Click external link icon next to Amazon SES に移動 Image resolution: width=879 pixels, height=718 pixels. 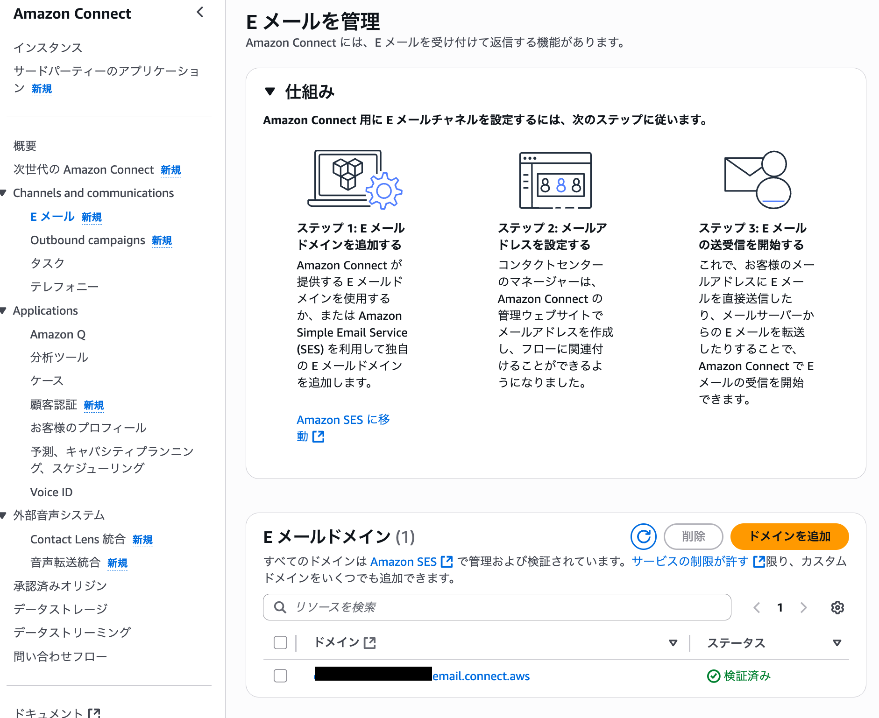coord(318,436)
